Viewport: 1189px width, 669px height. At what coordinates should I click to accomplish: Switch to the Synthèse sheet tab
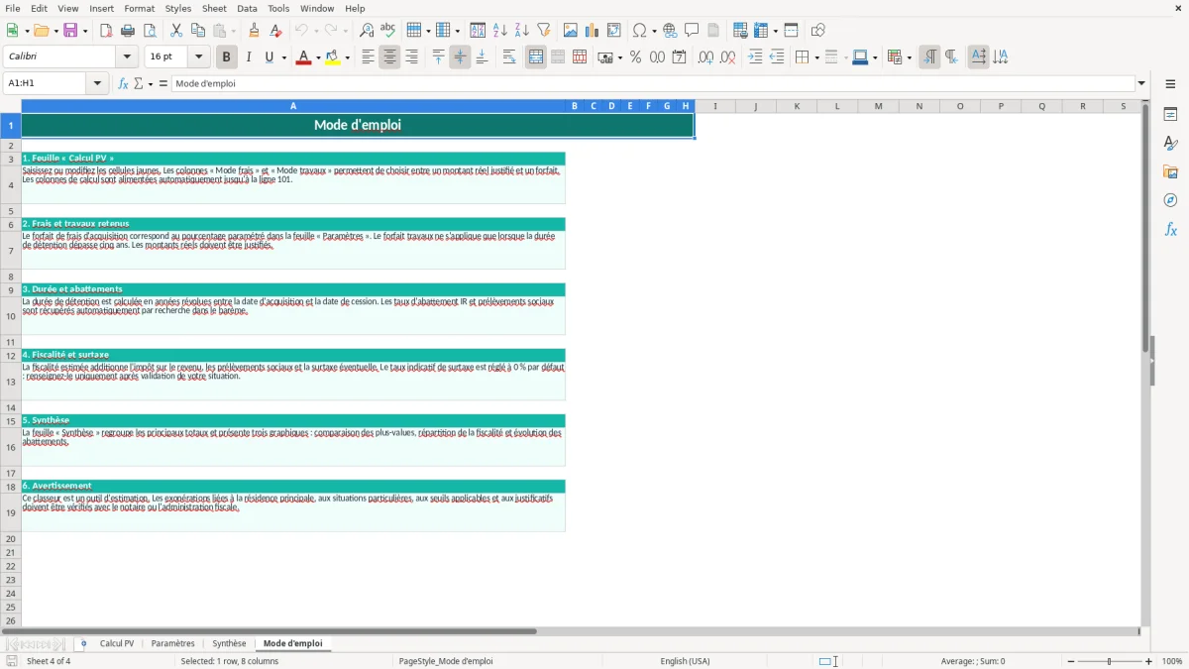pos(229,643)
